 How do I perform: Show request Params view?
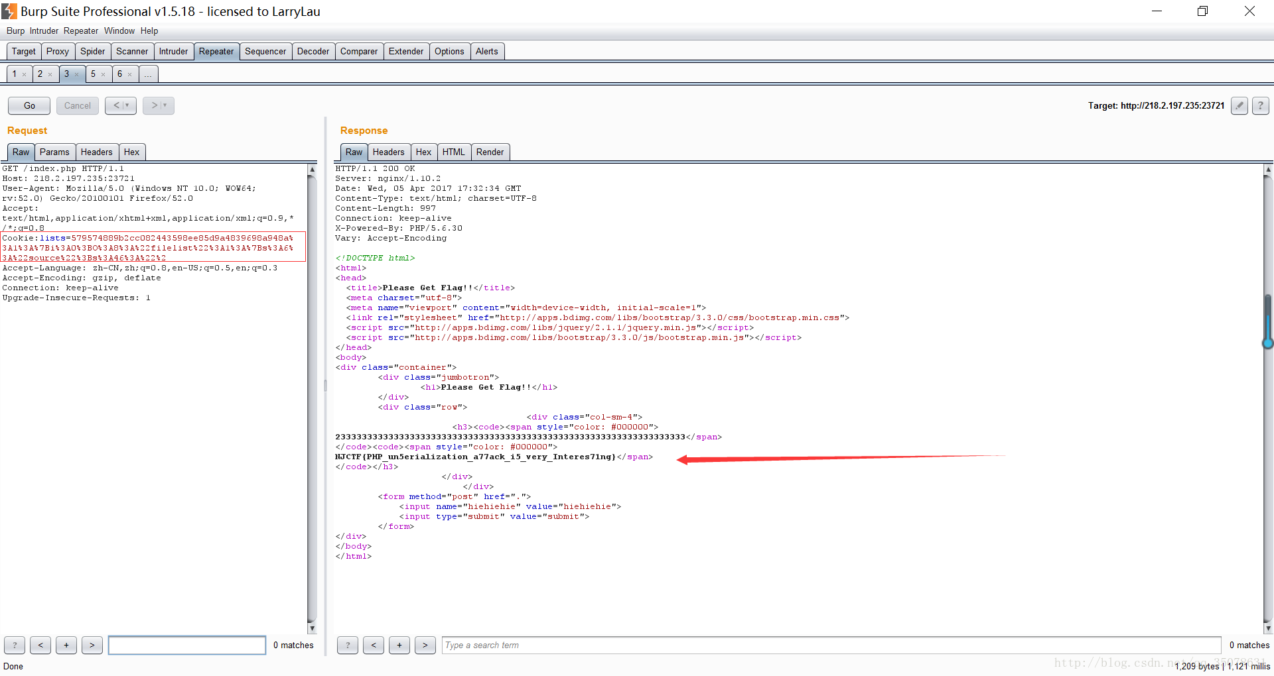(54, 152)
